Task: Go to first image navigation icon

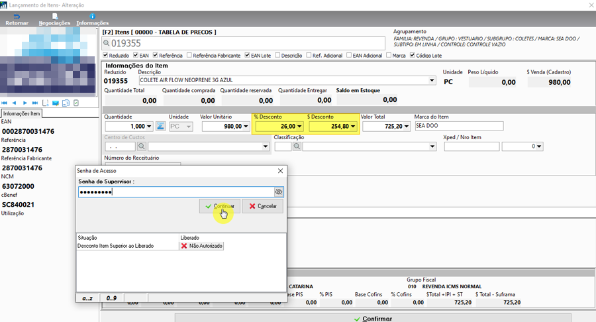Action: pyautogui.click(x=4, y=103)
